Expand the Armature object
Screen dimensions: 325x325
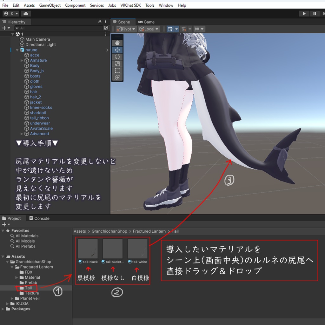coord(22,61)
